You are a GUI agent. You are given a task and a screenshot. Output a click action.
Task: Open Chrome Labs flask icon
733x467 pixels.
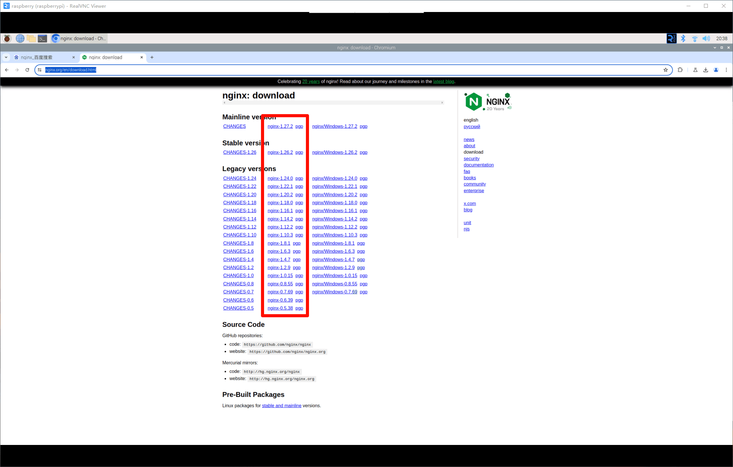tap(695, 70)
